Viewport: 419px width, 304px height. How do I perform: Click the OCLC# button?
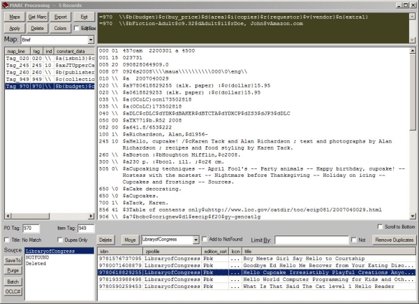point(13,291)
